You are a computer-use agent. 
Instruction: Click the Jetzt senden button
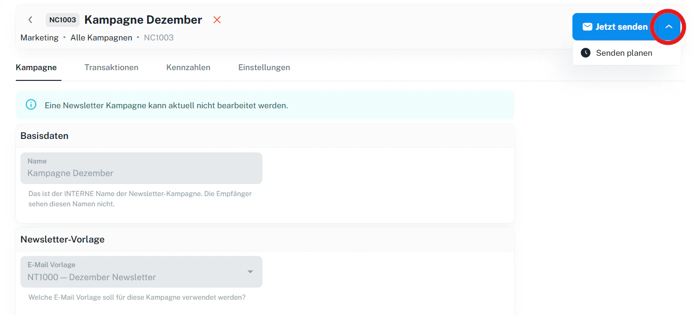614,26
